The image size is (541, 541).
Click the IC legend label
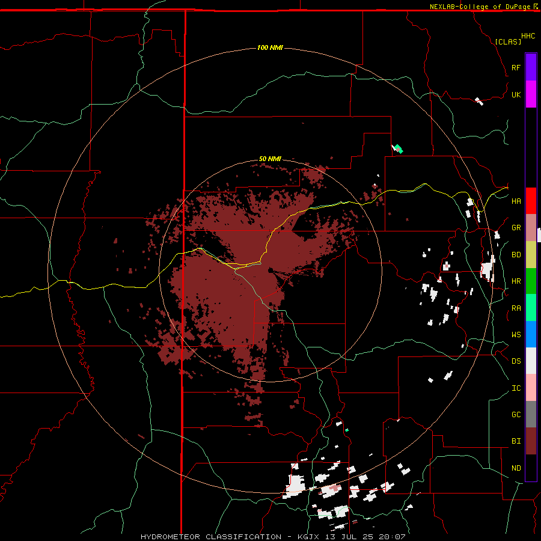(516, 388)
